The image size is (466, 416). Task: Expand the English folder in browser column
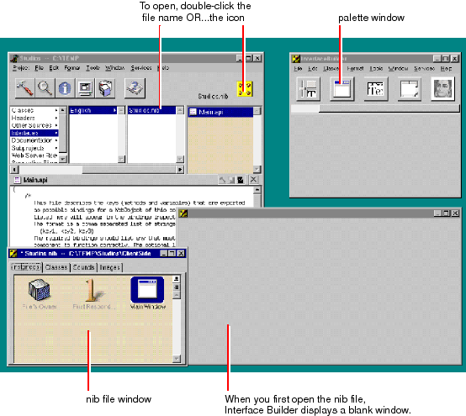click(x=93, y=110)
